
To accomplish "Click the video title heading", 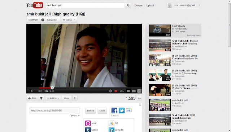I will pyautogui.click(x=56, y=14).
